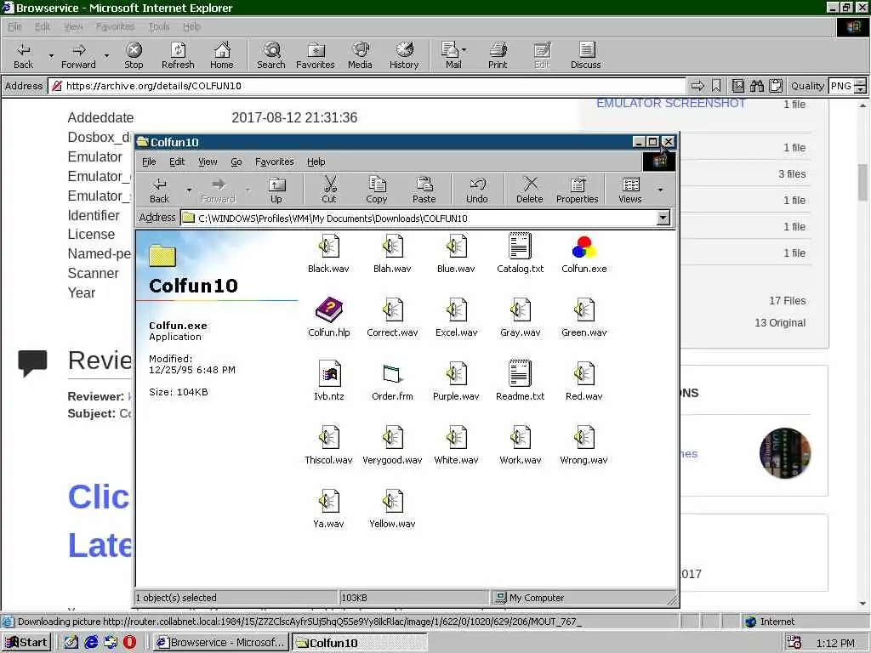
Task: Click Search in Internet Explorer toolbar
Action: point(271,55)
